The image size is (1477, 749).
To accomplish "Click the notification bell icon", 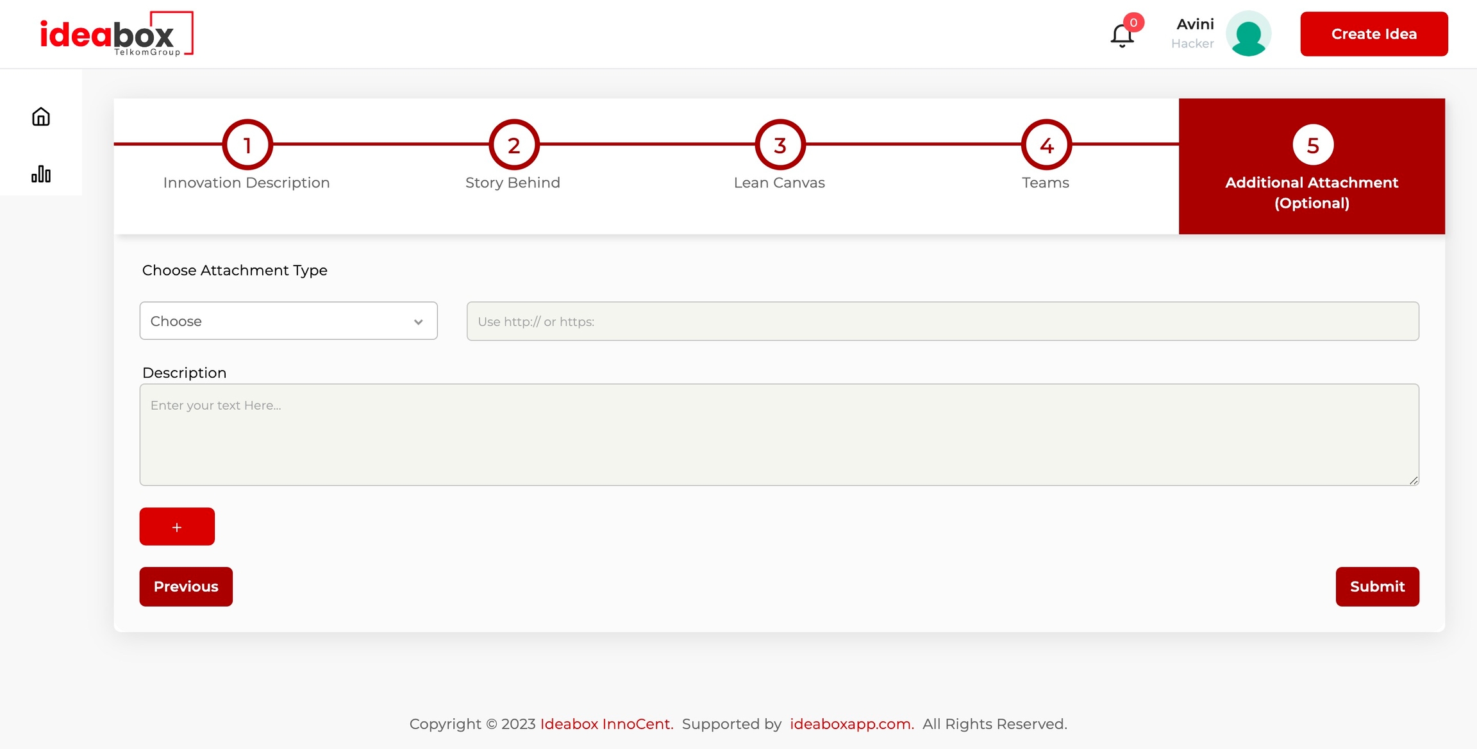I will [x=1122, y=35].
